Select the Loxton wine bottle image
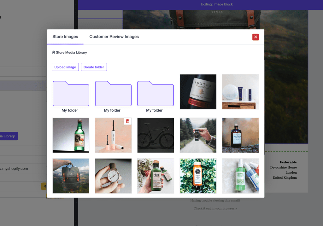 198,92
